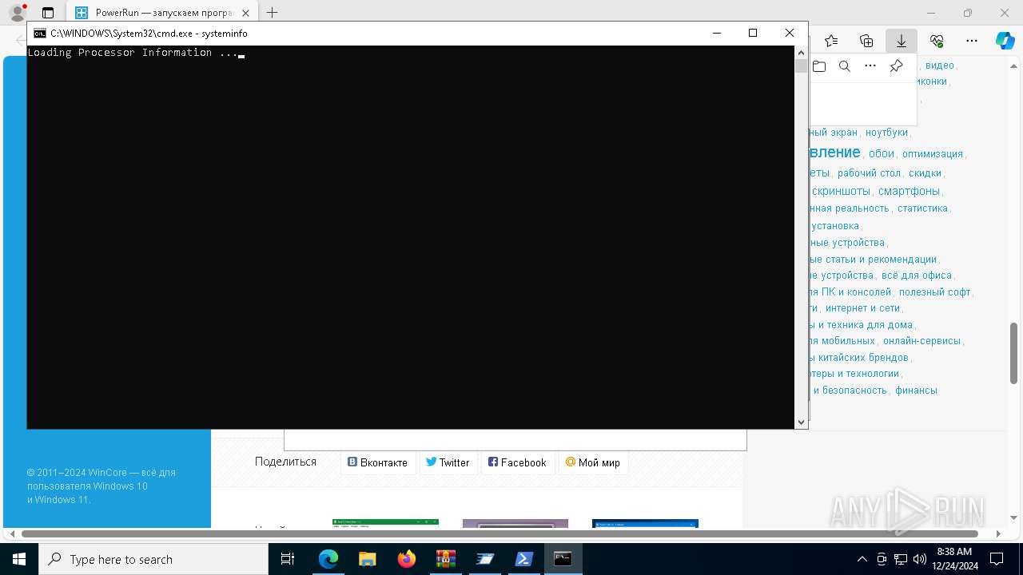Open network status tray icon

pyautogui.click(x=901, y=559)
